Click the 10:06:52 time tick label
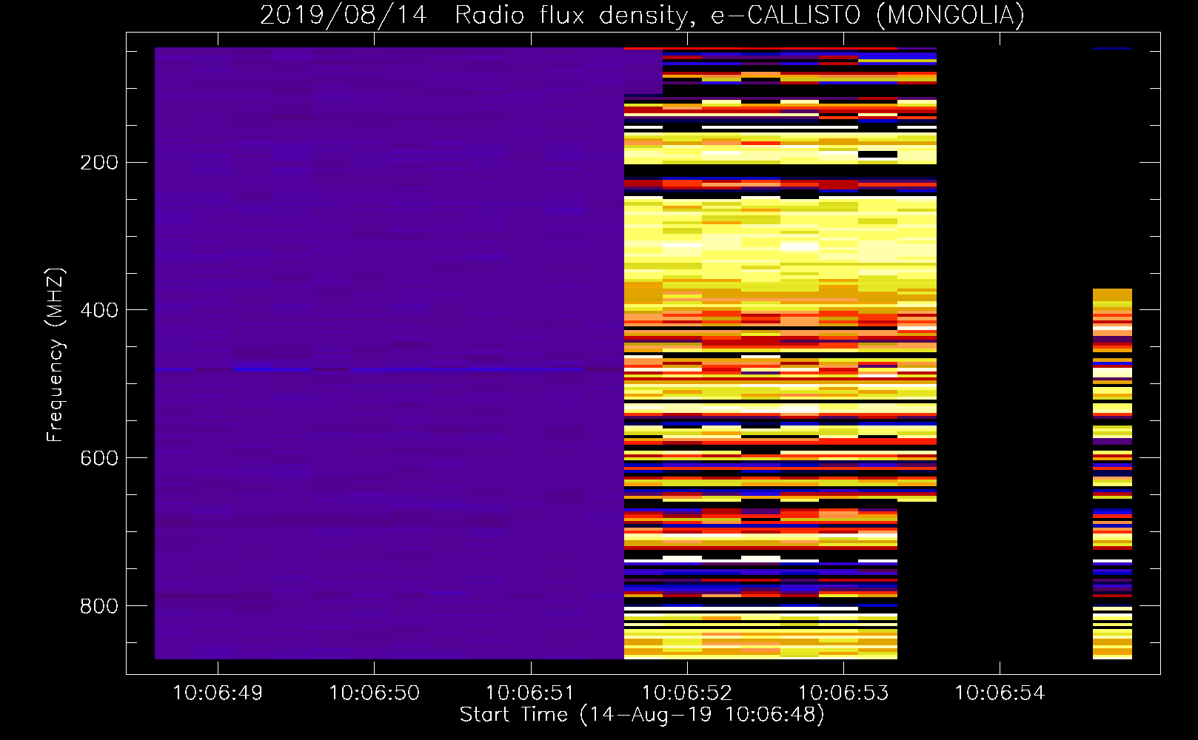The width and height of the screenshot is (1198, 740). click(687, 693)
